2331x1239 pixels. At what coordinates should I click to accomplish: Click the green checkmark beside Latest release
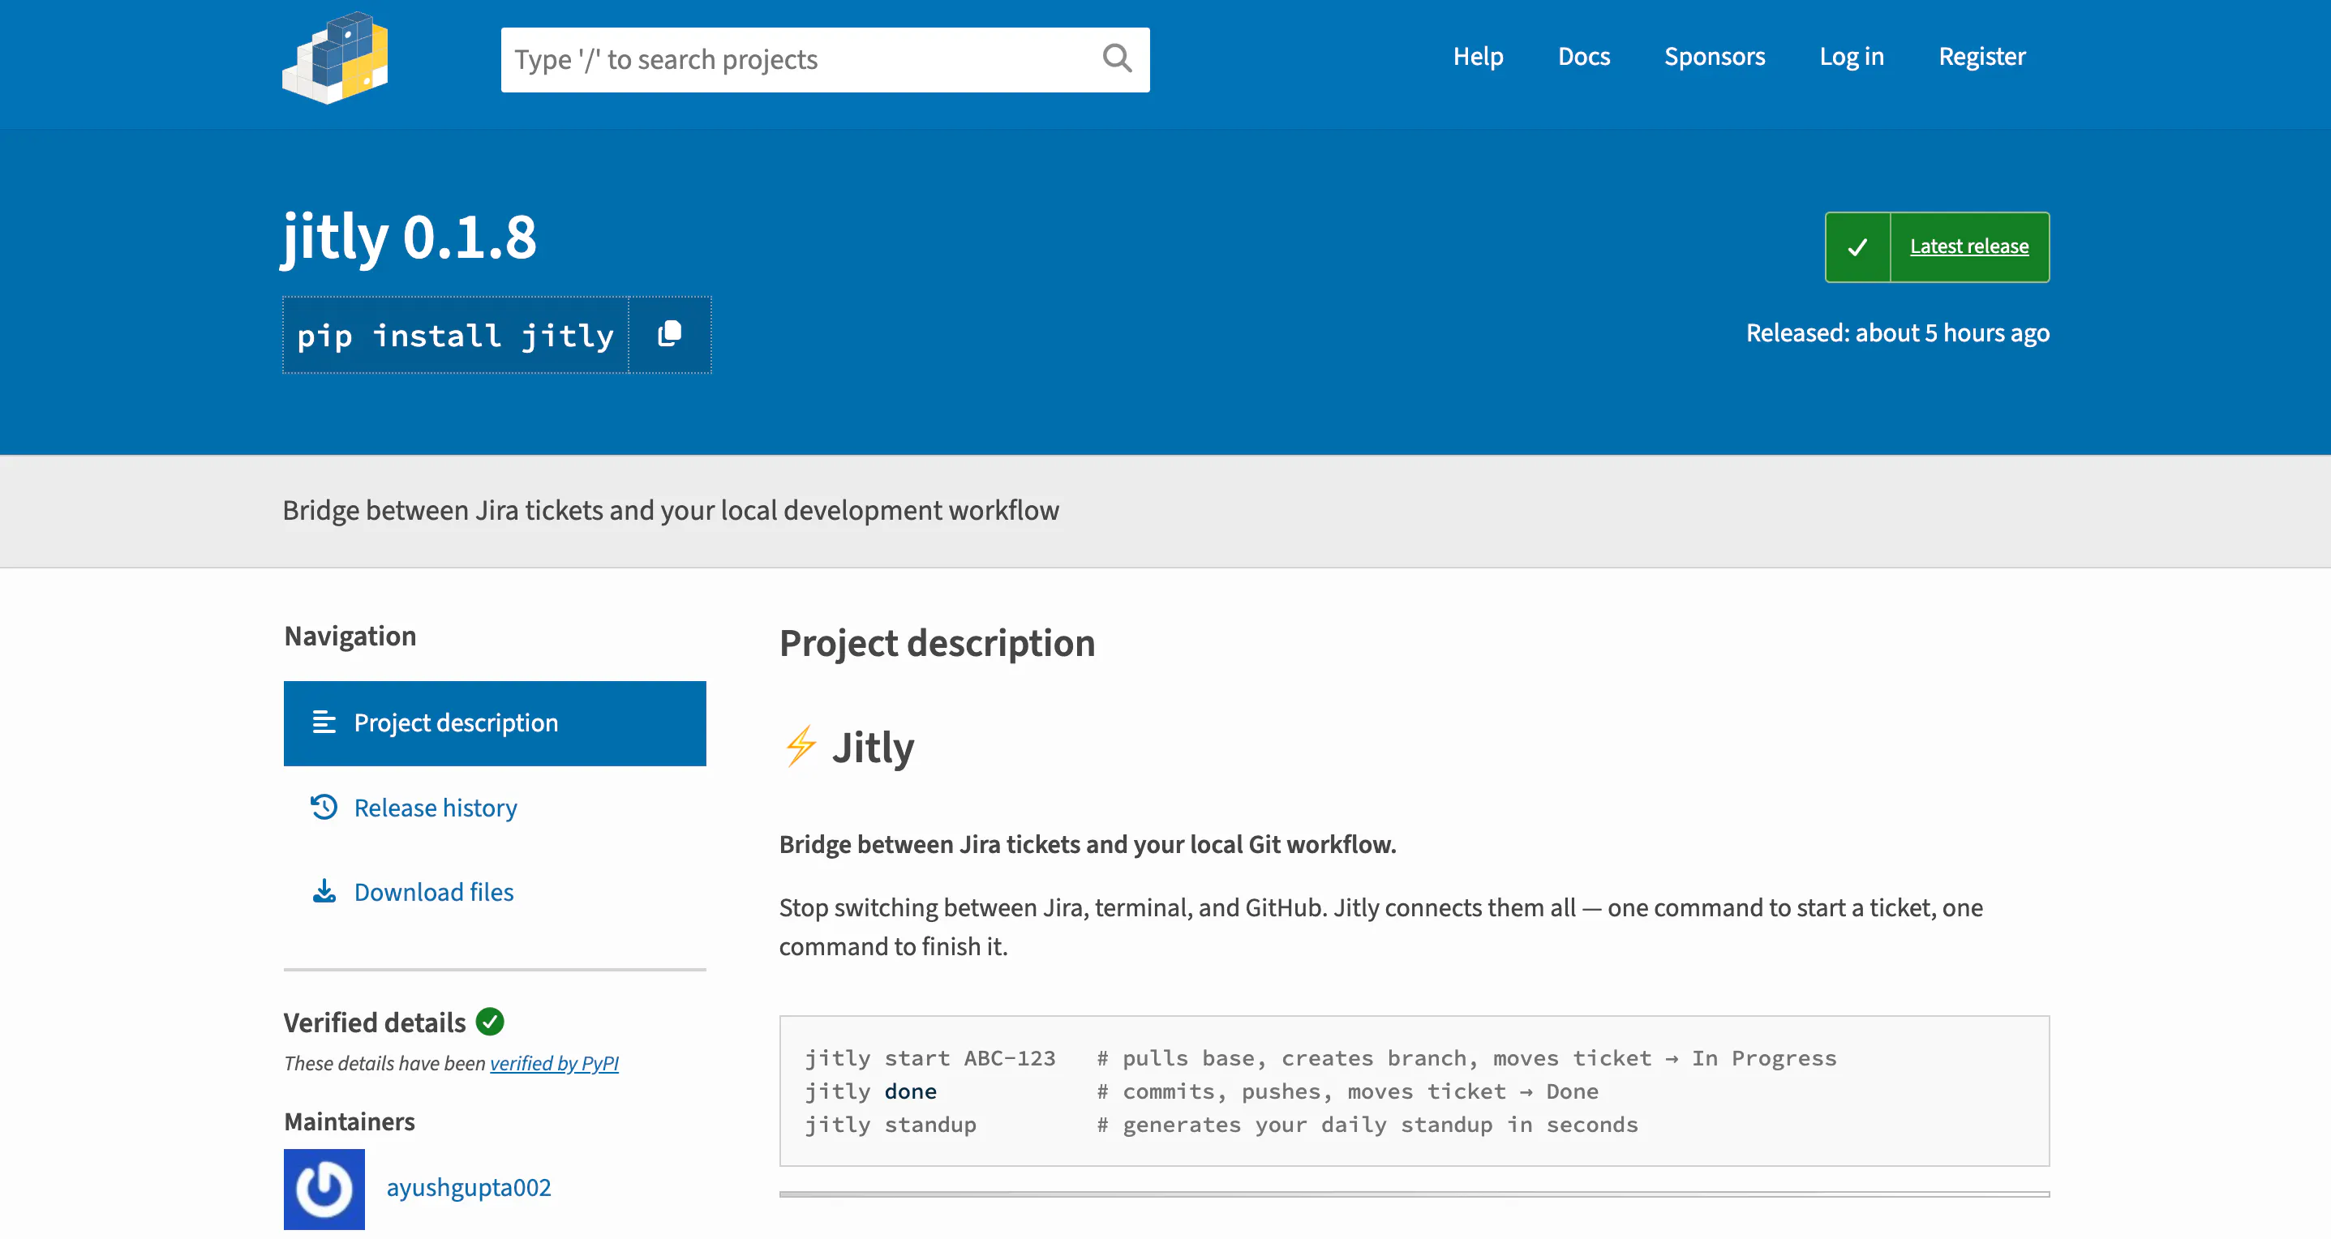[x=1857, y=247]
